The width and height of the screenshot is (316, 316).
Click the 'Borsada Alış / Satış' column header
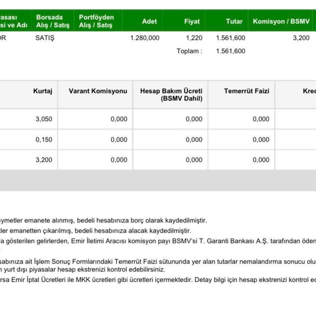coord(53,21)
